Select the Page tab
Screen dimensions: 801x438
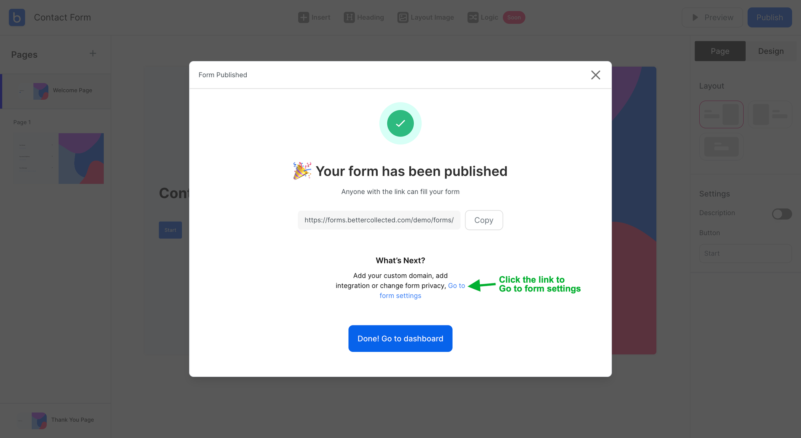(x=720, y=51)
